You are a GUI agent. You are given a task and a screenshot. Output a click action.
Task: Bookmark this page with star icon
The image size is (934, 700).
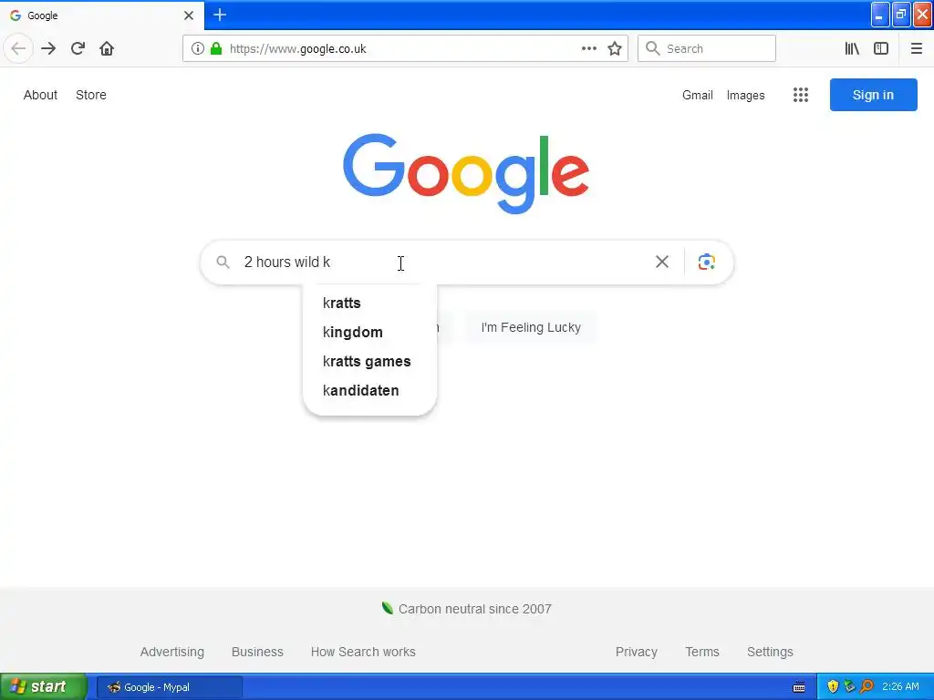(x=615, y=49)
